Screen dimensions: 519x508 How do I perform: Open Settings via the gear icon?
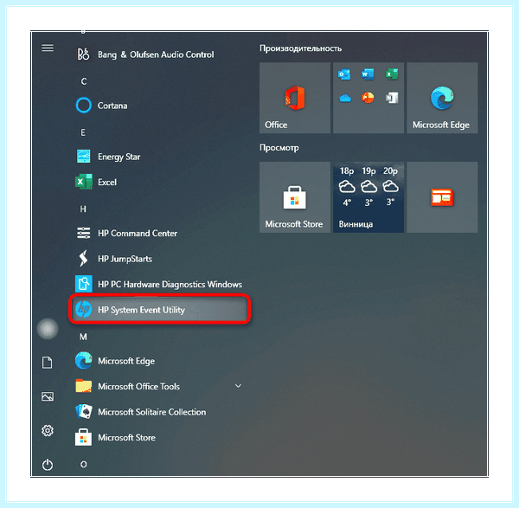point(48,430)
